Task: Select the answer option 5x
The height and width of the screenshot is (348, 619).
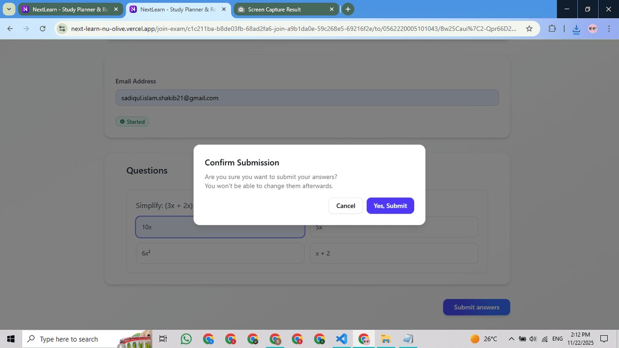Action: tap(394, 227)
